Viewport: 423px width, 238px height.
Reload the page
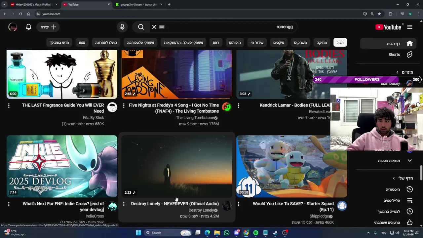click(20, 14)
